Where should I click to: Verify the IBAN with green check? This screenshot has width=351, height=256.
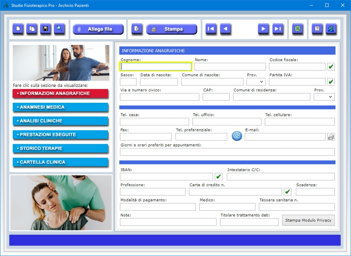pyautogui.click(x=218, y=177)
